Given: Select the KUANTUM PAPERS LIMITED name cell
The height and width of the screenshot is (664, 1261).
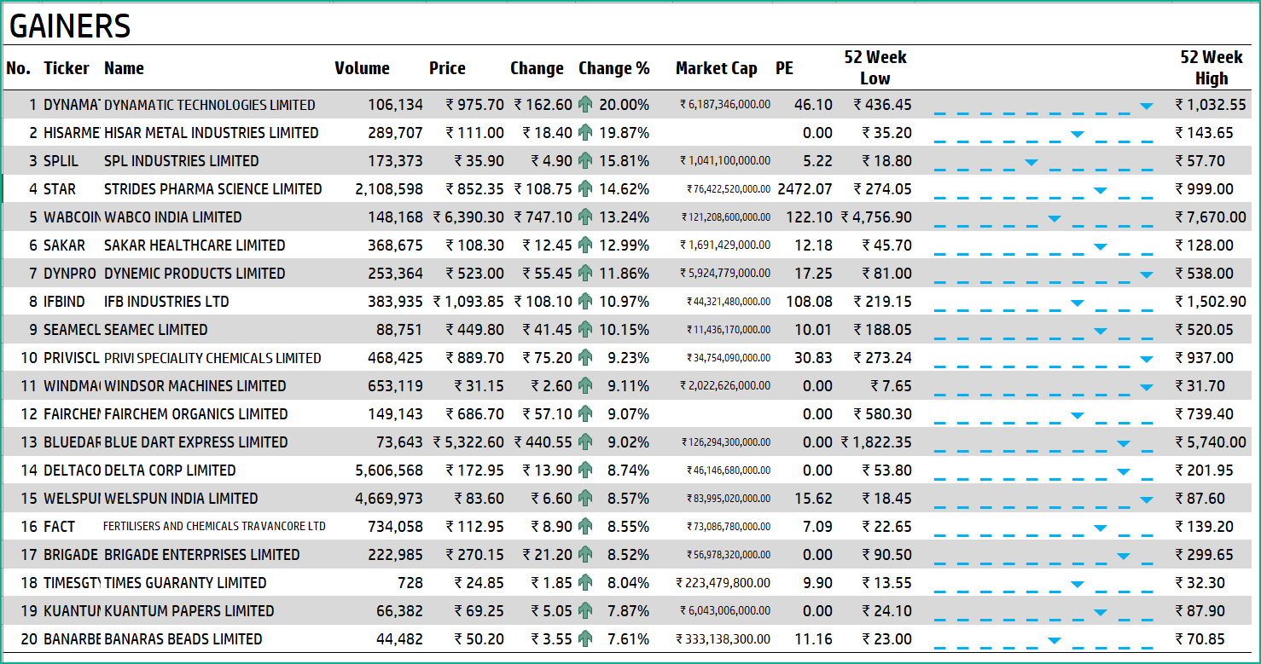Looking at the screenshot, I should click(x=189, y=610).
